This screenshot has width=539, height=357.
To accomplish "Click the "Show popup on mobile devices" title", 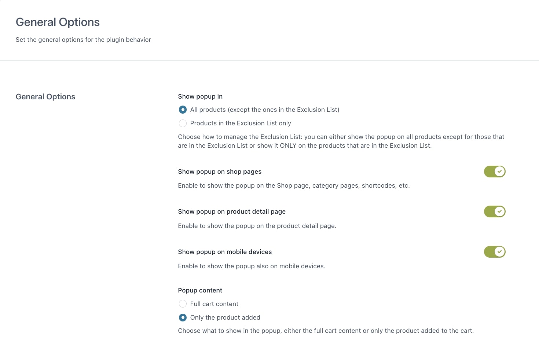I will point(225,252).
